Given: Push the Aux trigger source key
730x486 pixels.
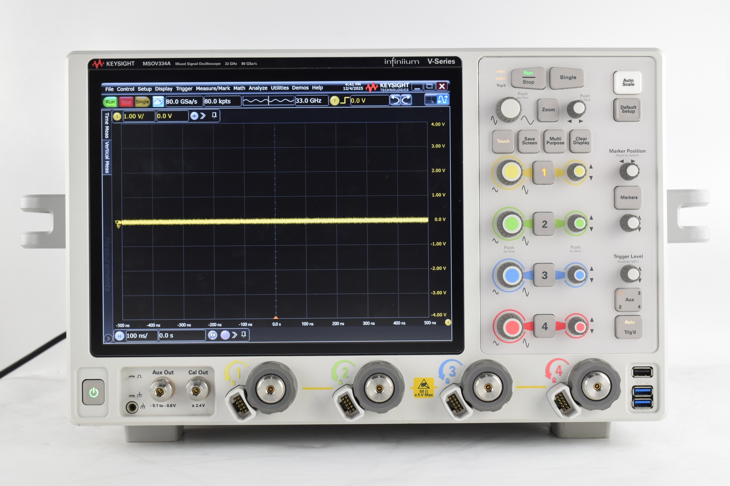Looking at the screenshot, I should 629,300.
